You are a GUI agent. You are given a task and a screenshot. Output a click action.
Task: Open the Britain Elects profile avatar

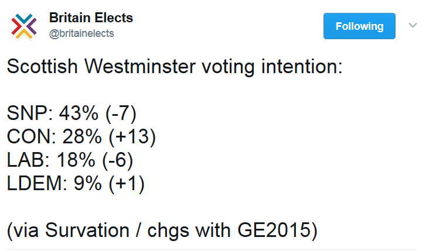coord(24,26)
